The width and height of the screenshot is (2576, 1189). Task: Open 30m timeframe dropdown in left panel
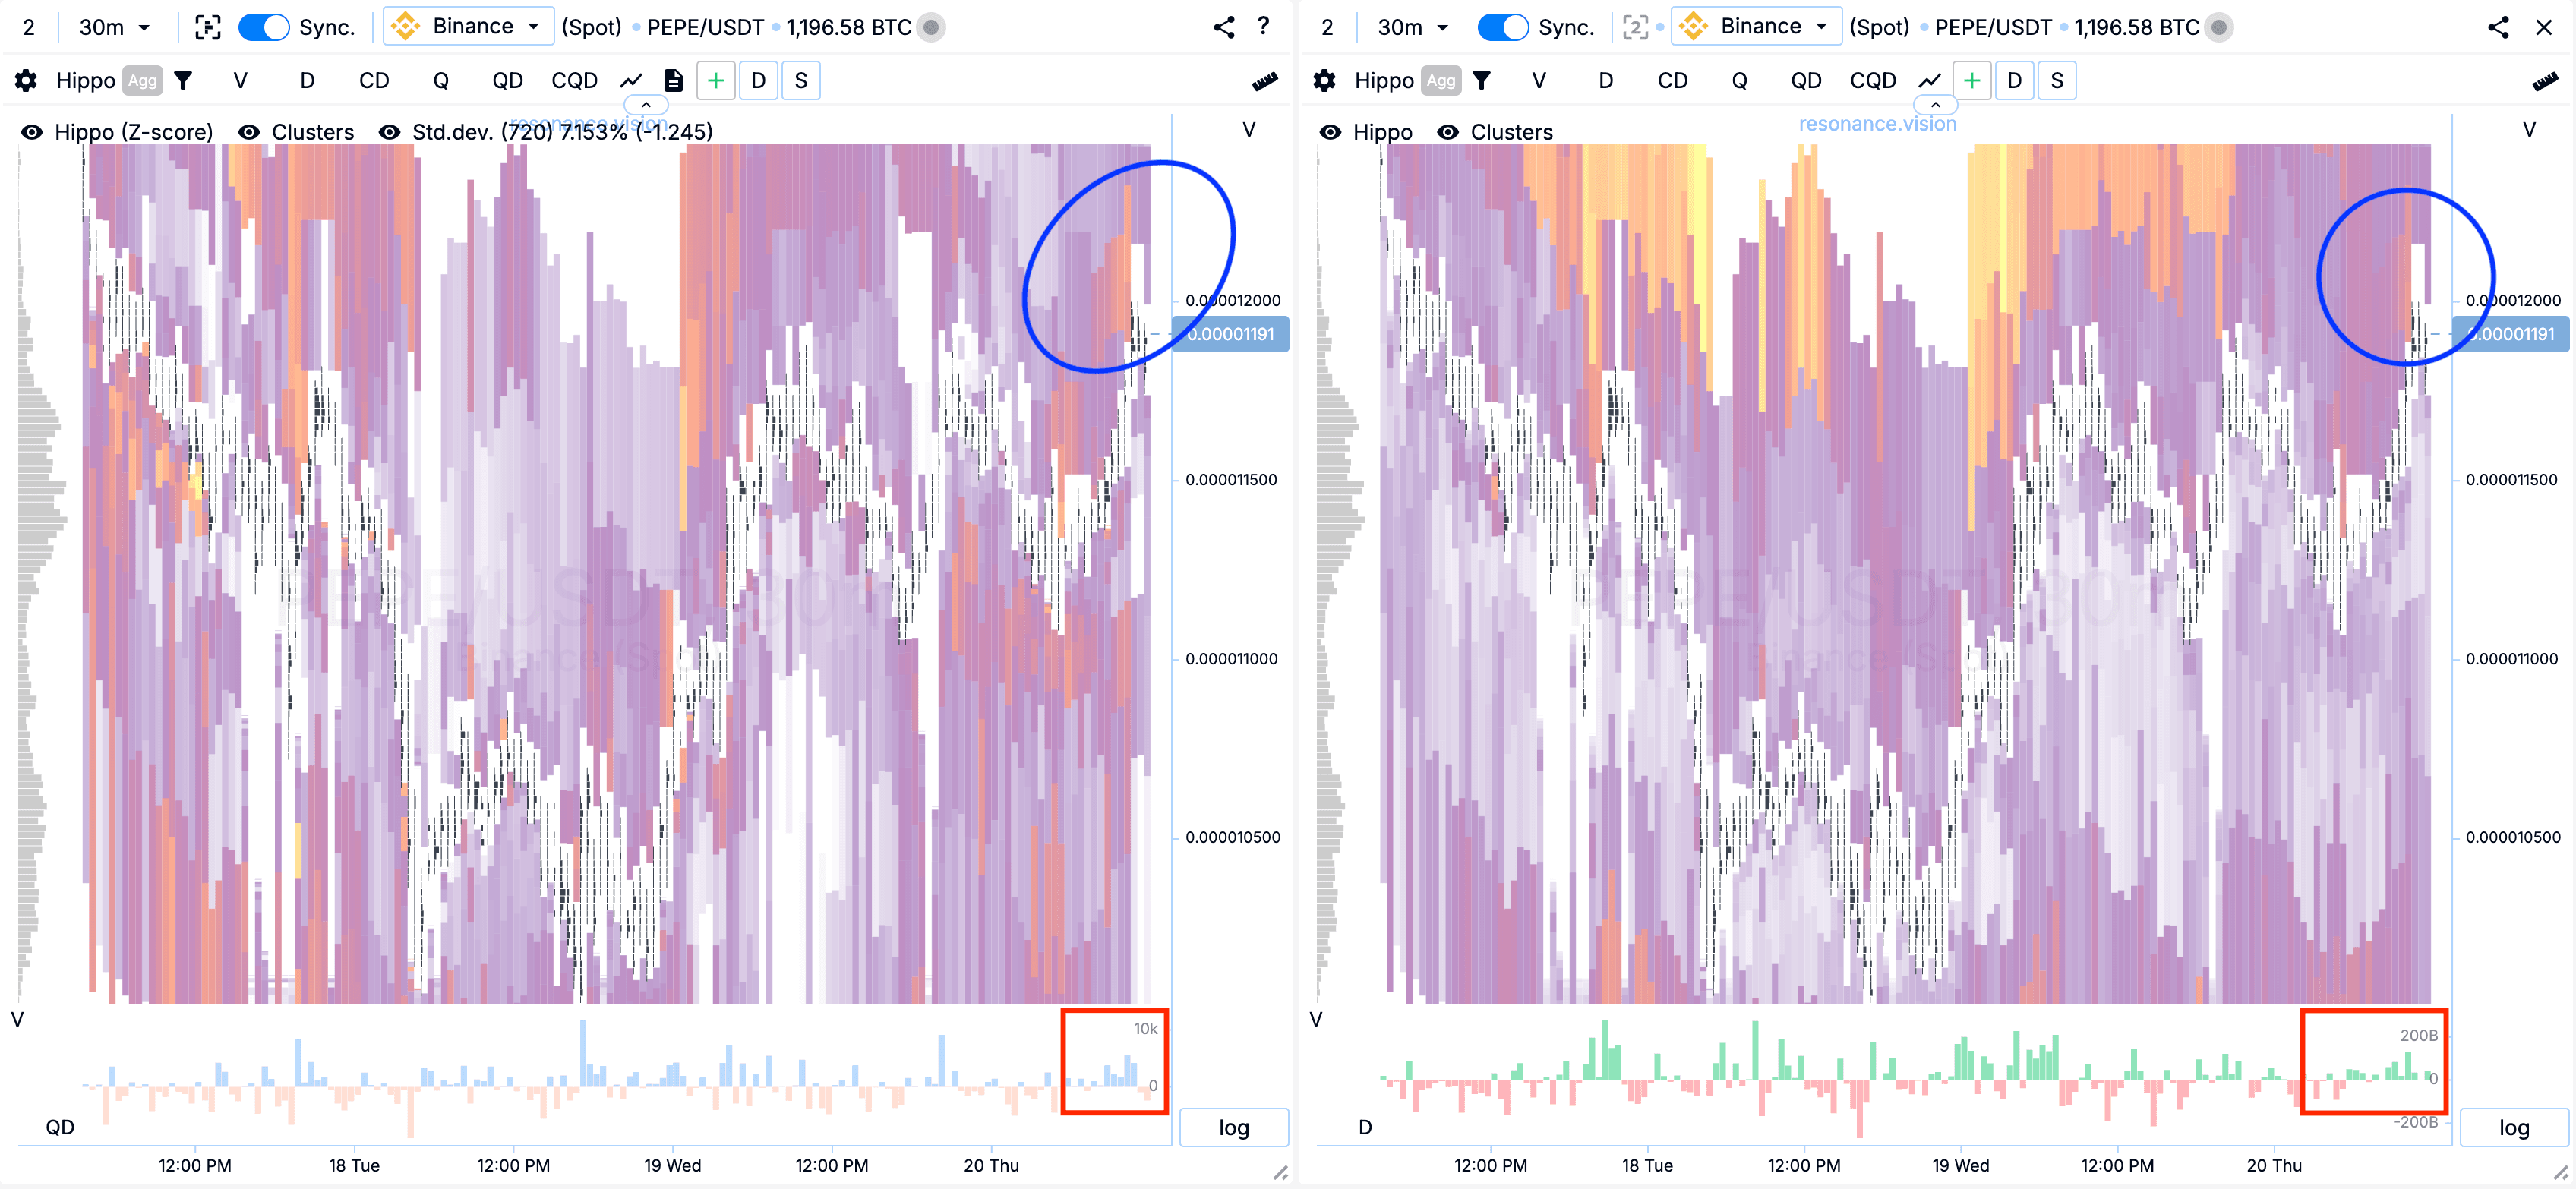point(114,27)
